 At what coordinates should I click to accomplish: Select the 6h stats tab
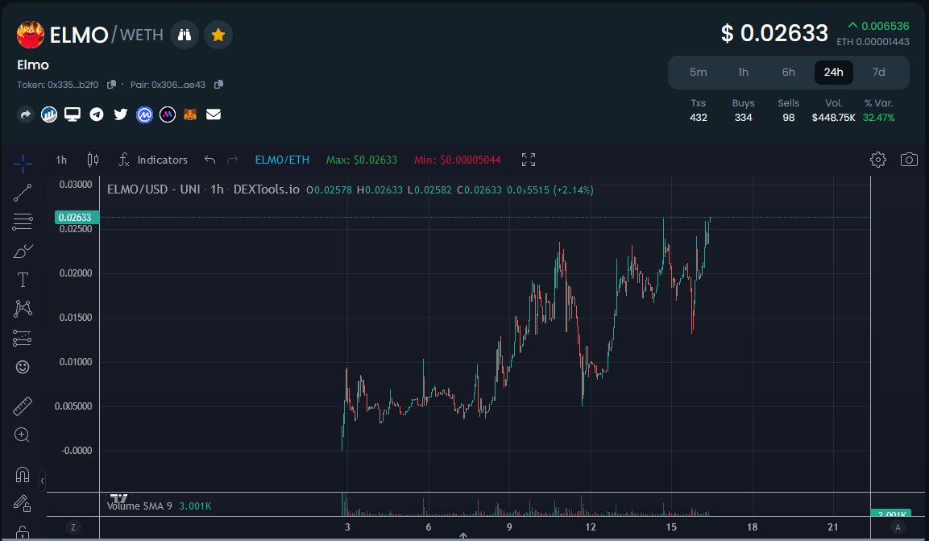coord(788,73)
